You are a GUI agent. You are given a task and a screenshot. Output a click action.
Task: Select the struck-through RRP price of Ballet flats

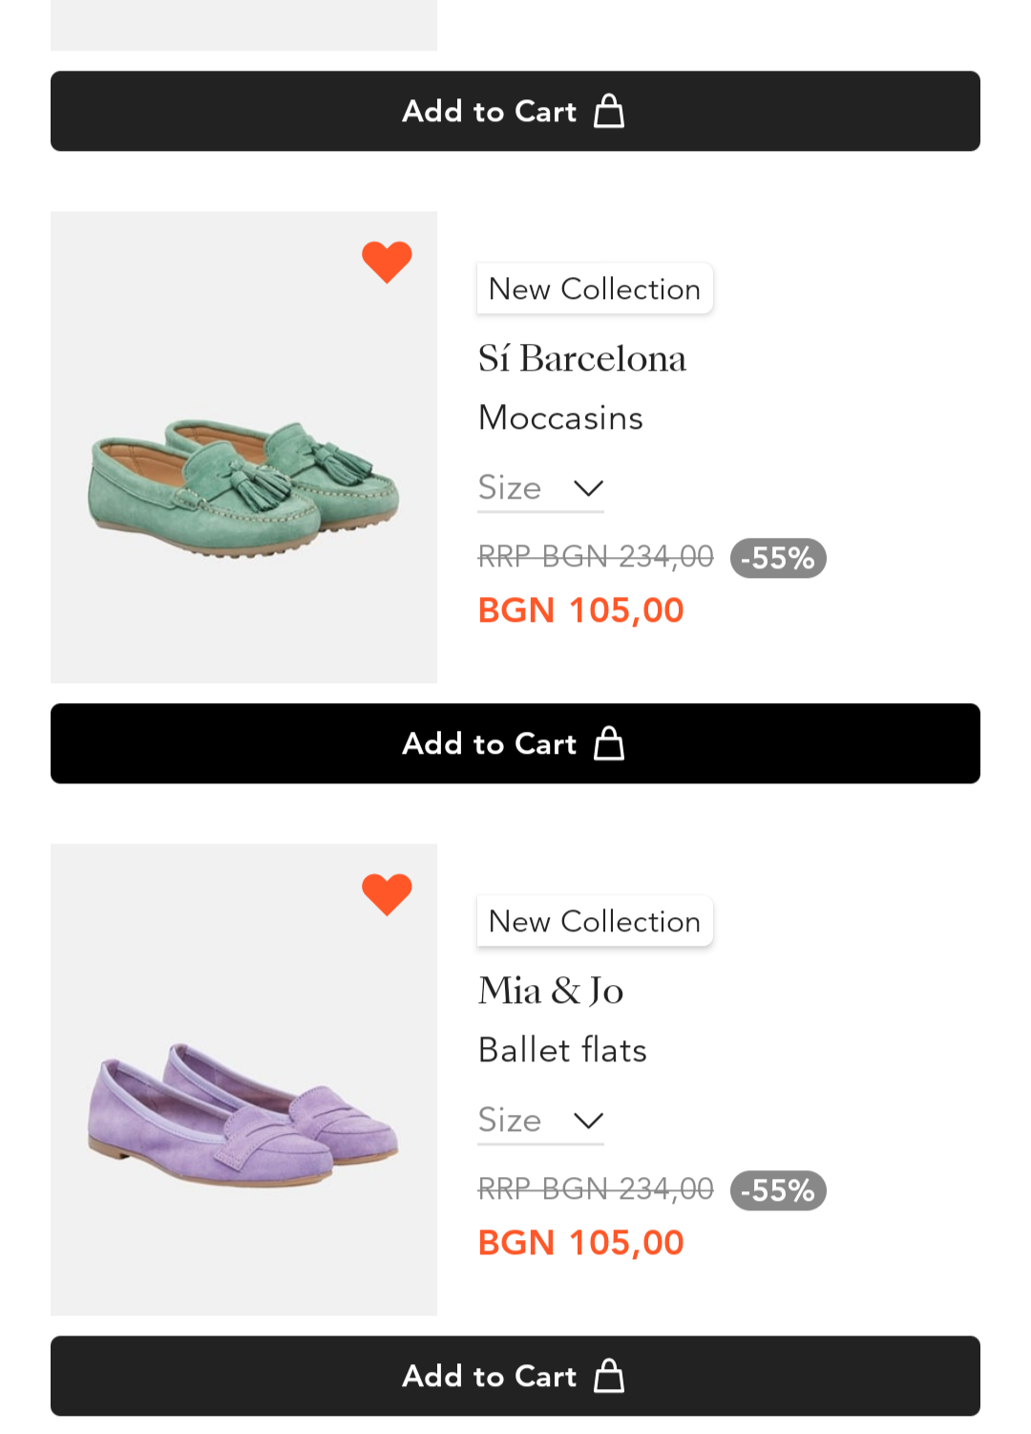(596, 1189)
